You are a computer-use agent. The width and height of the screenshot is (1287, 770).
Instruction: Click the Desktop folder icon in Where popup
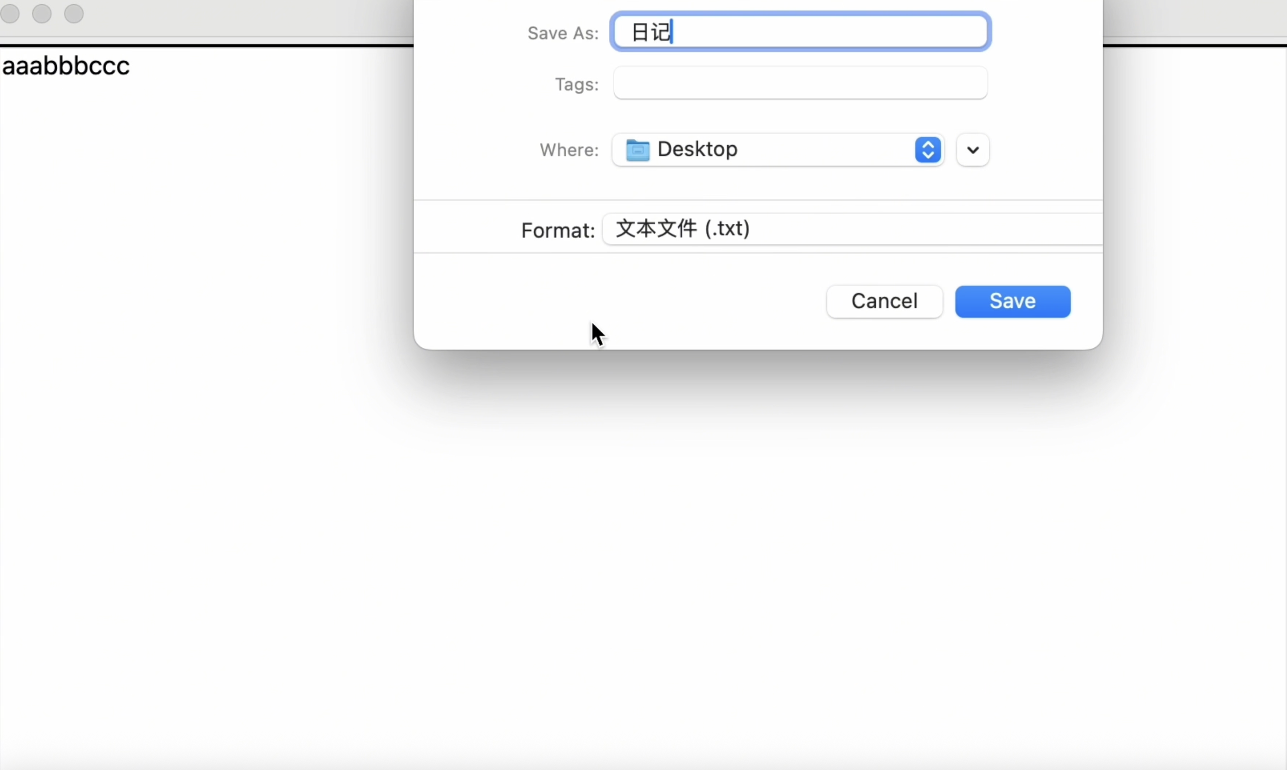coord(638,150)
